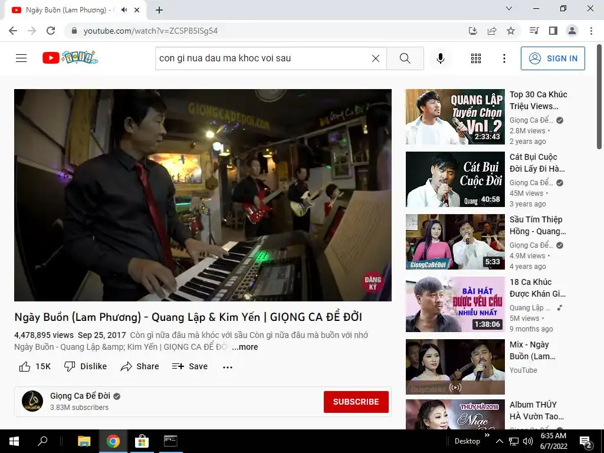
Task: Click the search magnifier button
Action: click(x=405, y=58)
